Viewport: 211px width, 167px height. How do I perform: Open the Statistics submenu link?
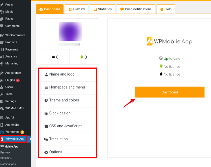(x=6, y=158)
